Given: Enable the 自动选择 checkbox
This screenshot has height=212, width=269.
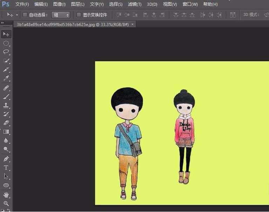Looking at the screenshot, I should [x=25, y=15].
